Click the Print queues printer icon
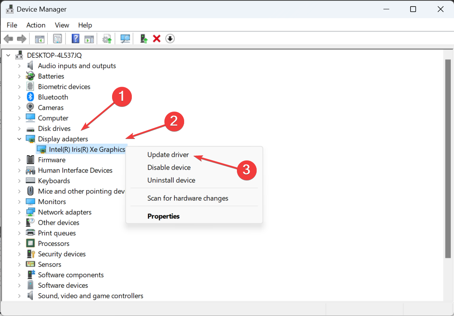The height and width of the screenshot is (316, 454). (x=30, y=233)
